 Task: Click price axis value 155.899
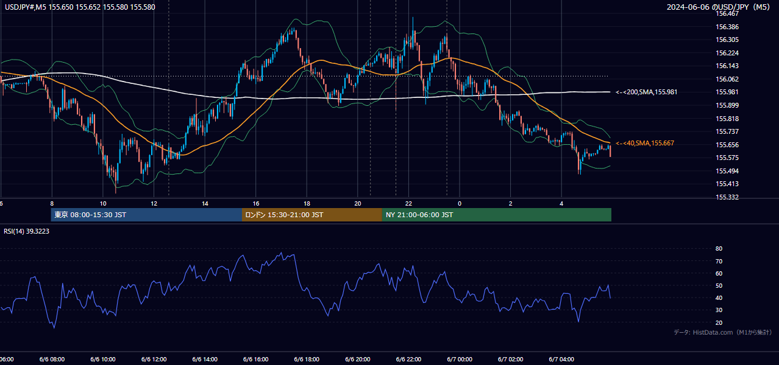point(727,105)
